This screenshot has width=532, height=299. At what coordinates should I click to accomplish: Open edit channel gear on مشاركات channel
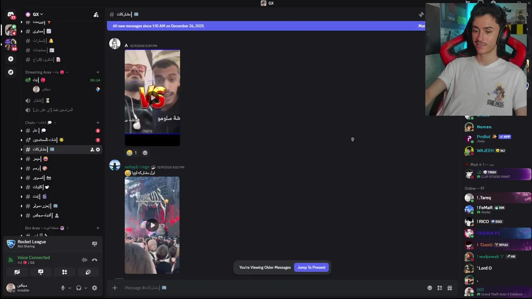coord(98,149)
